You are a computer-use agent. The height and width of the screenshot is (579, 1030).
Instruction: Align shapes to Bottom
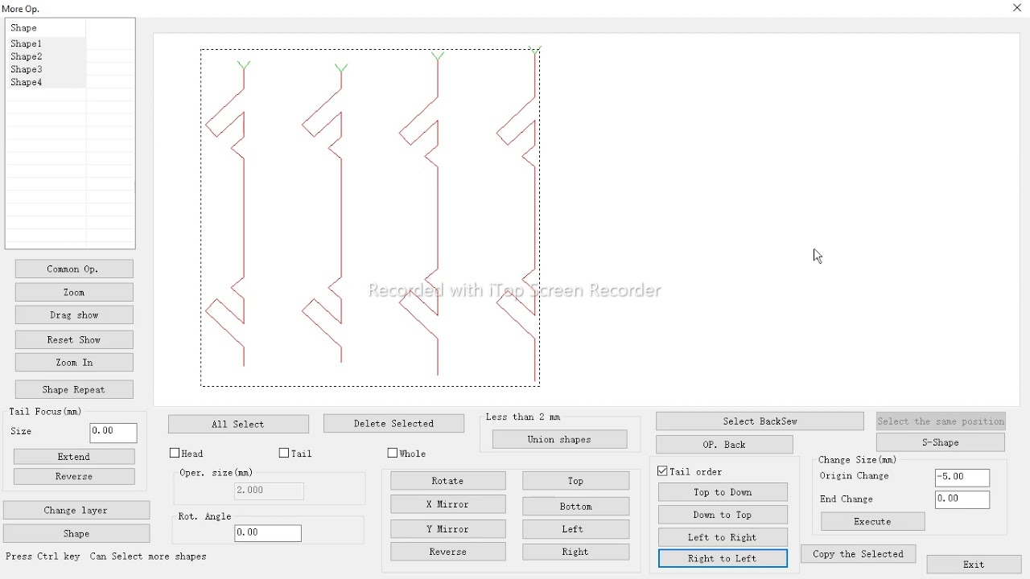[576, 507]
